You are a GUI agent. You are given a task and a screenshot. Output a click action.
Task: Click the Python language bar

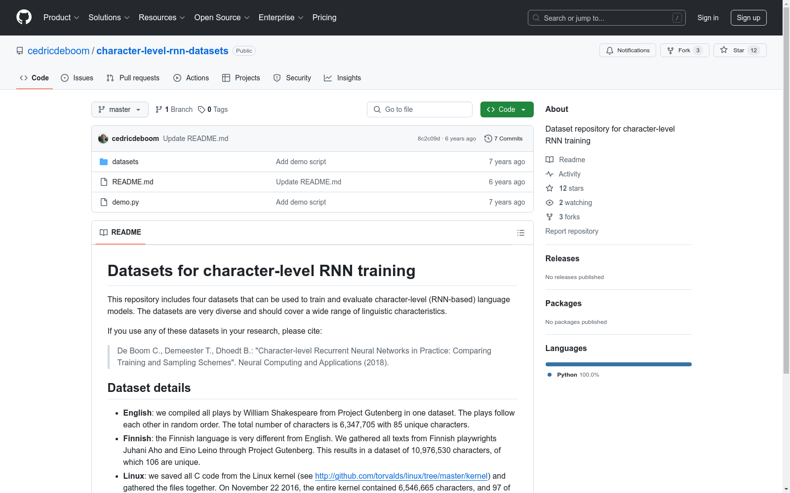click(x=619, y=364)
